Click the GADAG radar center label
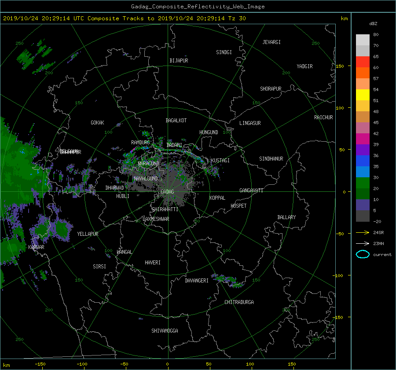Image resolution: width=396 pixels, height=370 pixels. pyautogui.click(x=167, y=192)
